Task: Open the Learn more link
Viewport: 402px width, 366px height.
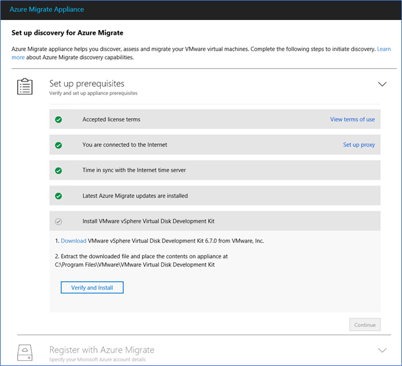Action: [x=384, y=49]
